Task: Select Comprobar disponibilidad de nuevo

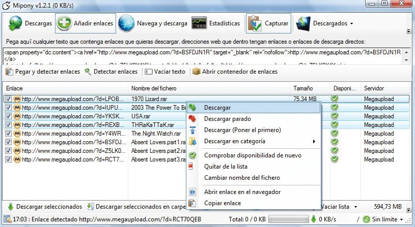Action: (254, 155)
